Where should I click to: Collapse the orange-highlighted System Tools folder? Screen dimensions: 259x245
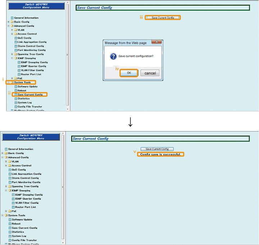[8, 83]
